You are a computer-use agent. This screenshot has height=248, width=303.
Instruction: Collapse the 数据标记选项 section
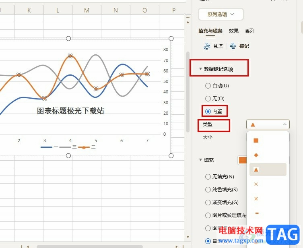[200, 69]
